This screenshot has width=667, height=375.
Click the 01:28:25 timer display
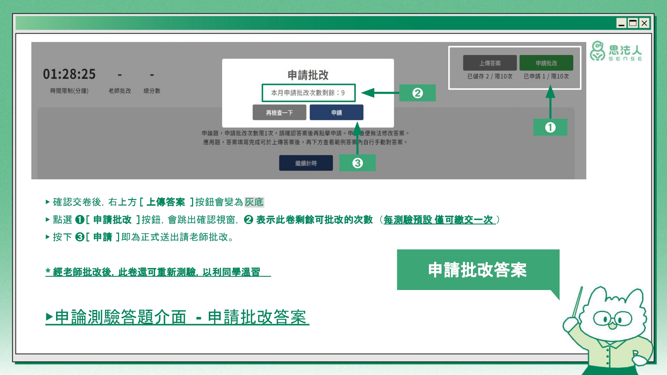pos(69,74)
